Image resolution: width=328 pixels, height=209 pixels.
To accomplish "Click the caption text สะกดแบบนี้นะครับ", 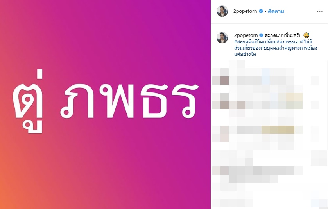I will (x=283, y=35).
